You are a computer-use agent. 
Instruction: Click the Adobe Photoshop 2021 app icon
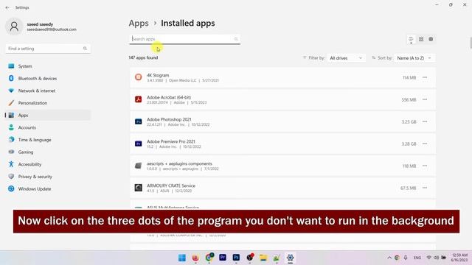click(138, 121)
